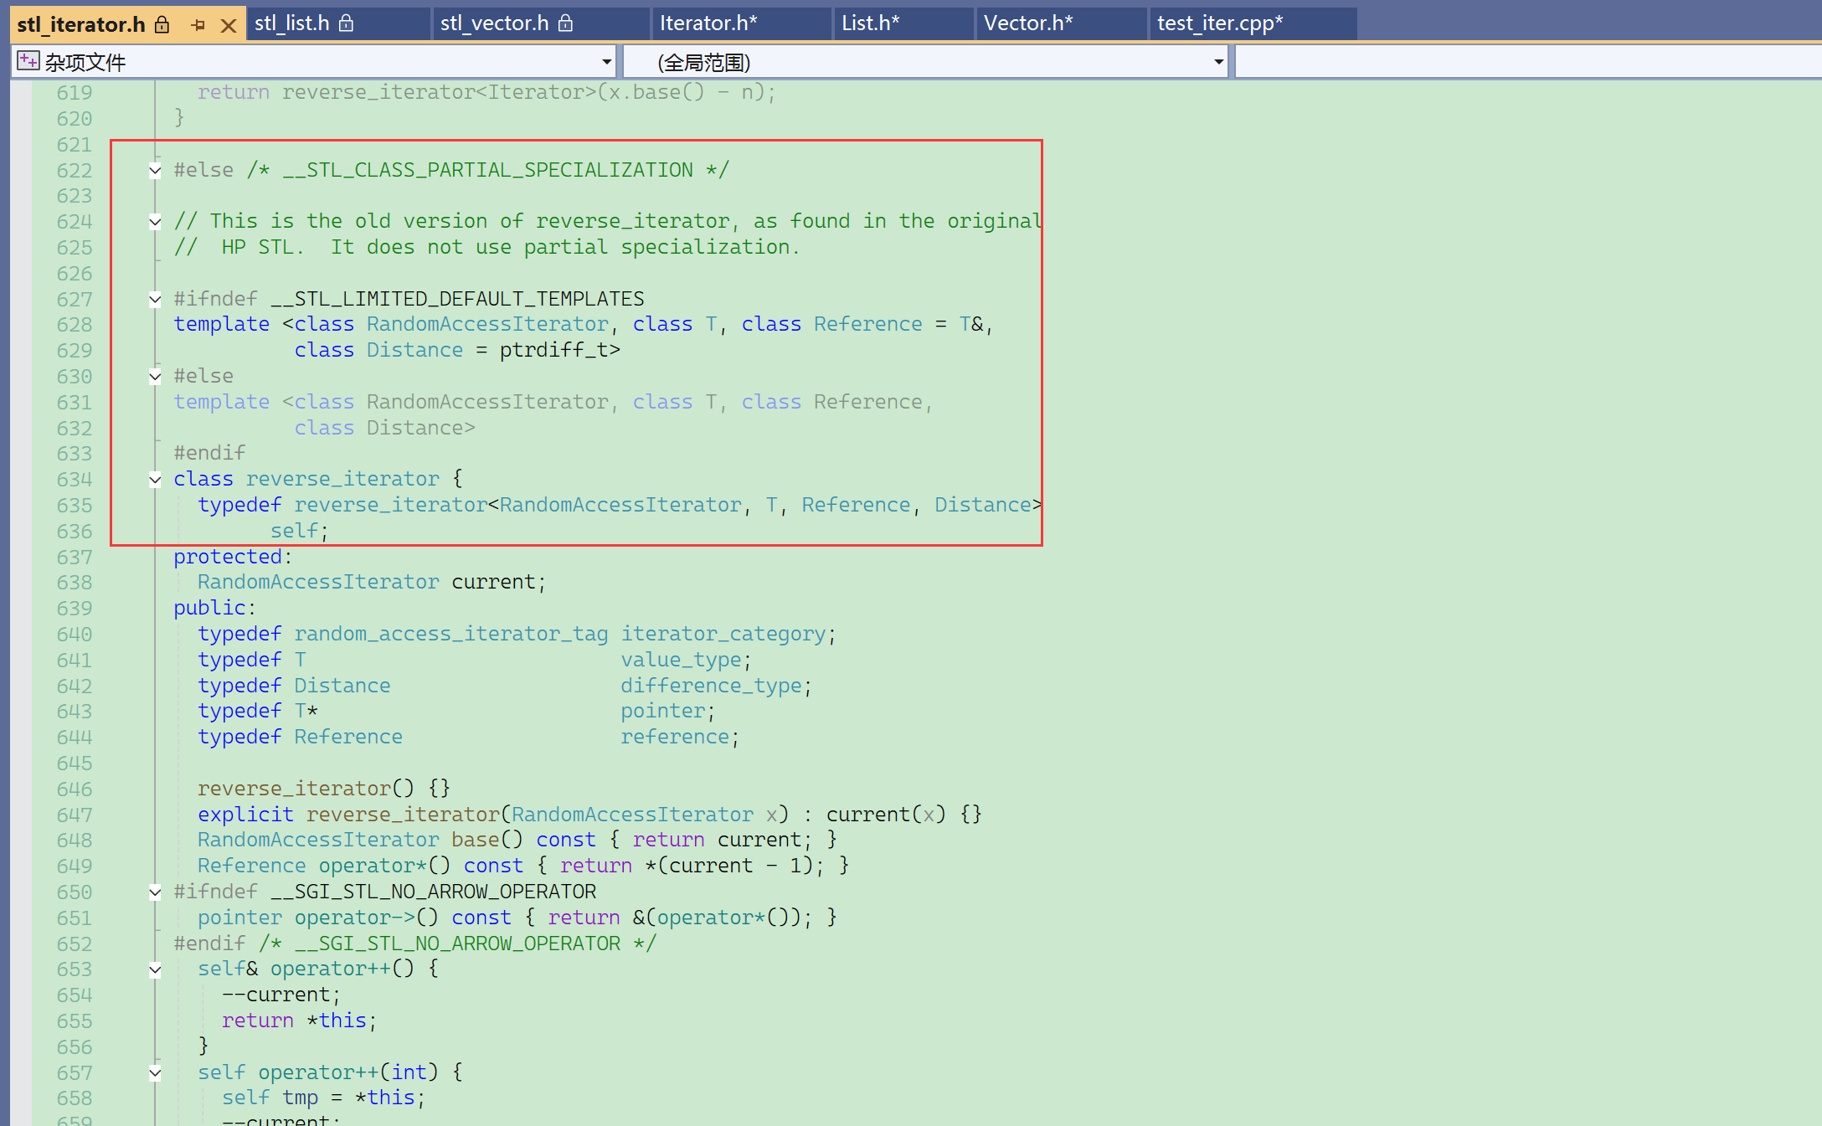Open the List.h* tab
The image size is (1822, 1126).
[870, 23]
